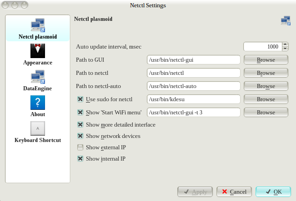
Task: Increase auto update interval with up arrow
Action: (285, 44)
